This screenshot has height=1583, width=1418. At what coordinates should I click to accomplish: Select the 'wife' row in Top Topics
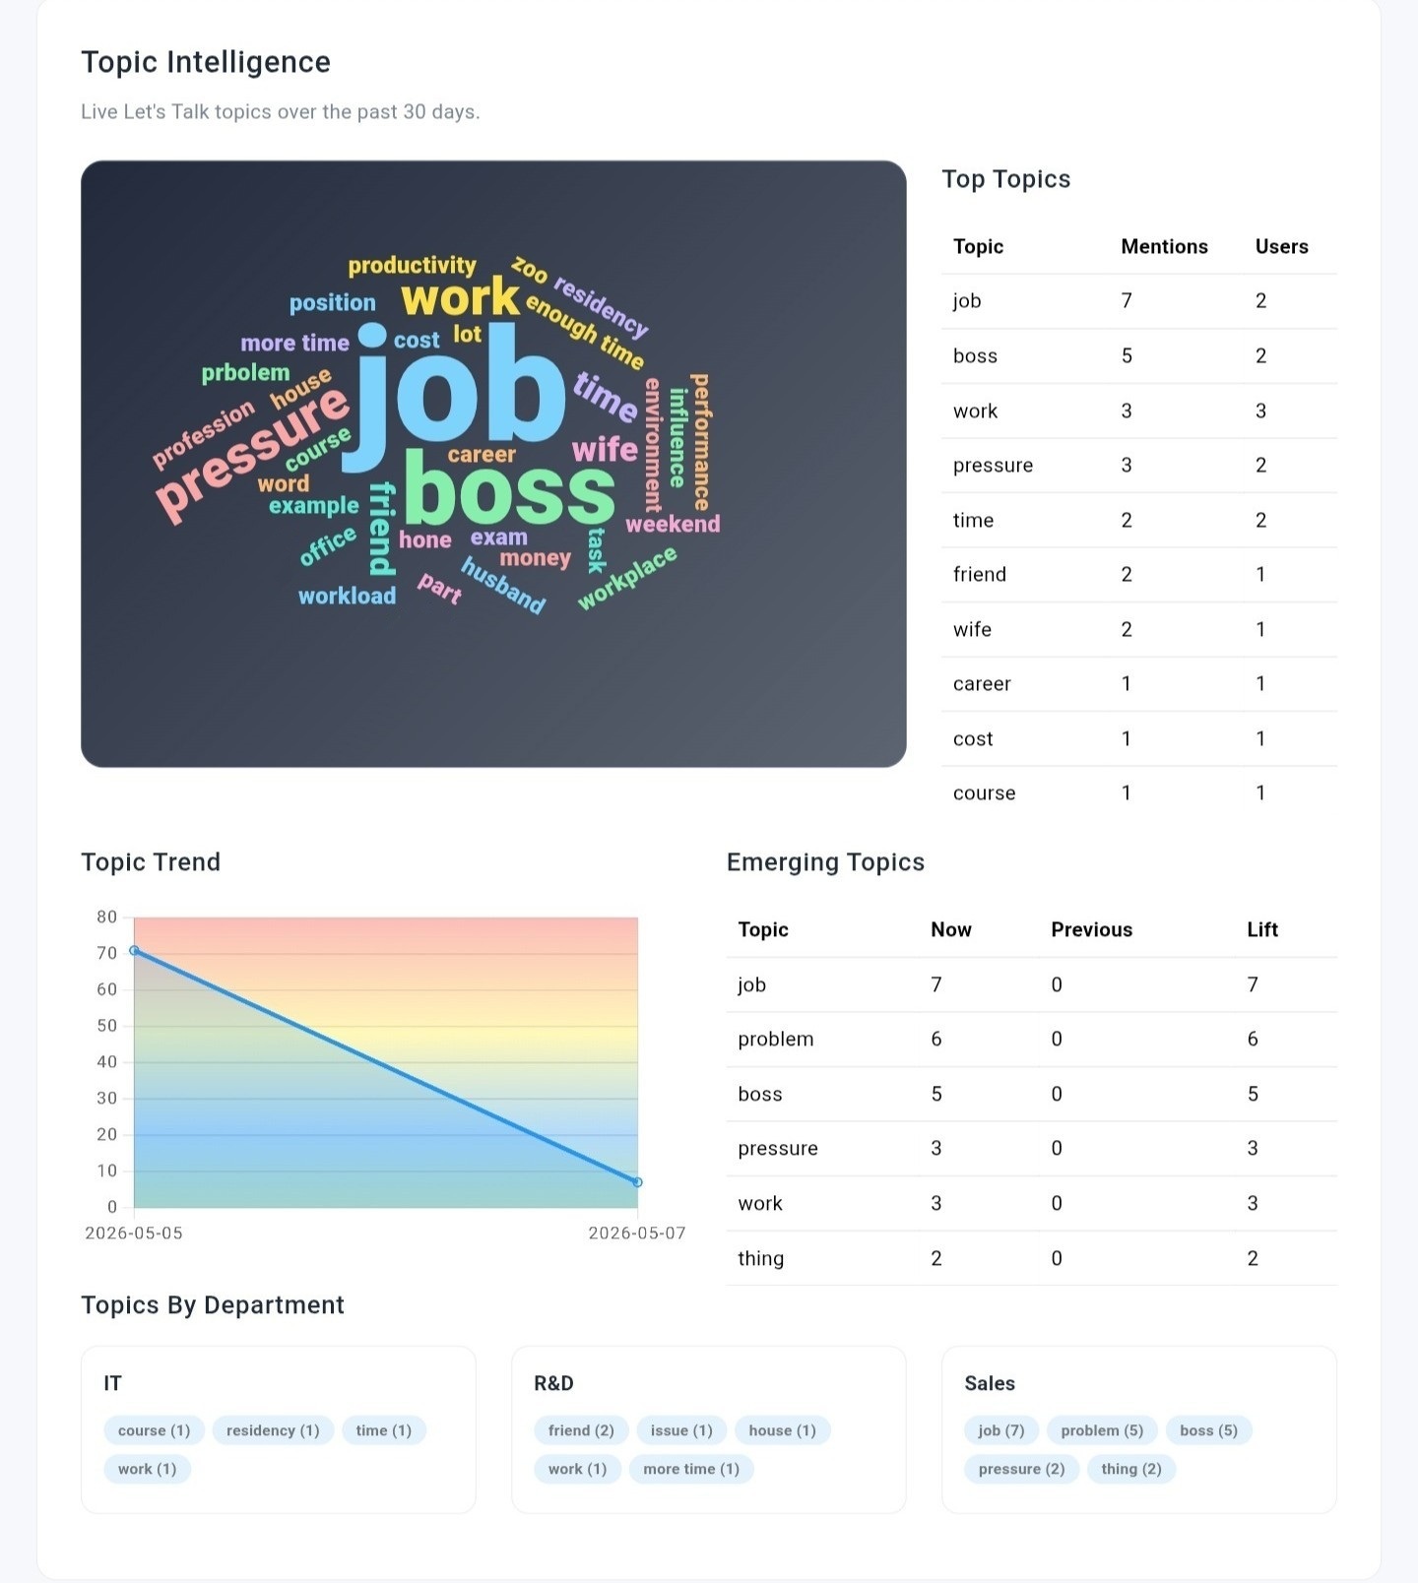(1139, 630)
